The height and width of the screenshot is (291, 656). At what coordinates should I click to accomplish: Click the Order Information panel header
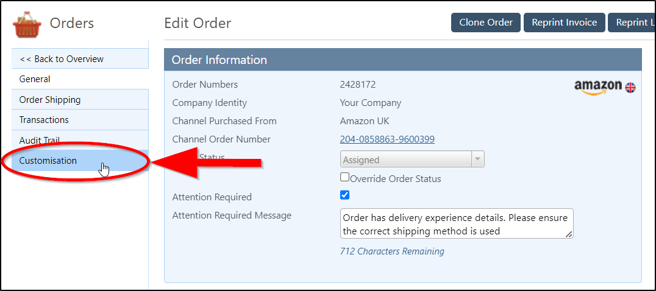click(403, 60)
